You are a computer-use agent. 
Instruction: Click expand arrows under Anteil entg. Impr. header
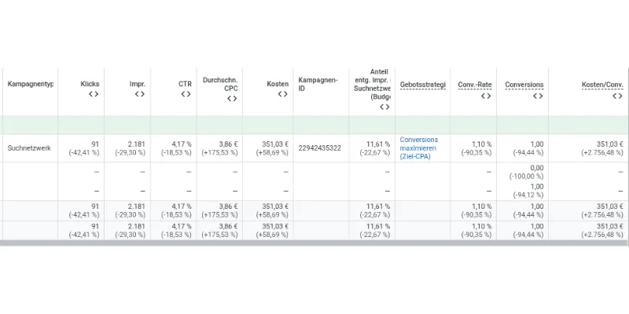[x=384, y=107]
